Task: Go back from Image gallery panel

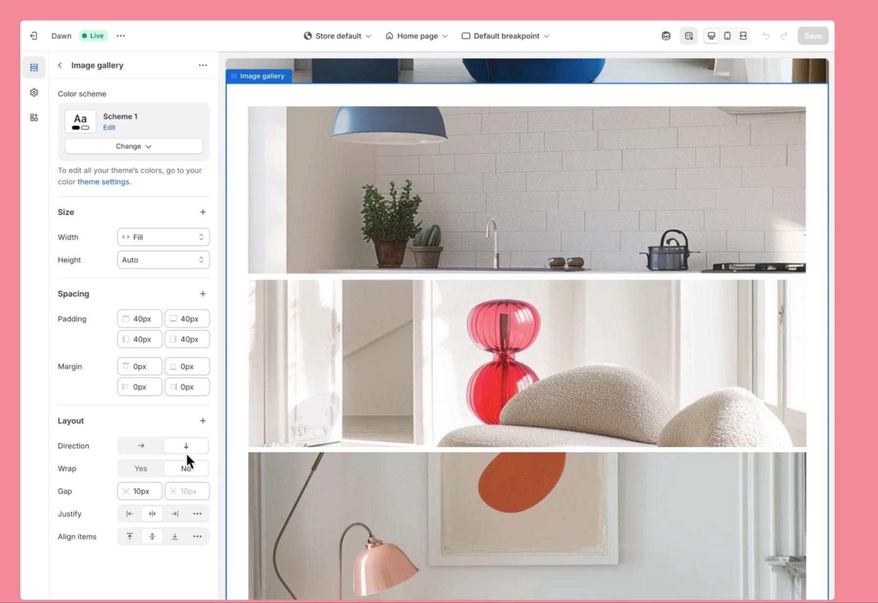Action: pyautogui.click(x=60, y=65)
